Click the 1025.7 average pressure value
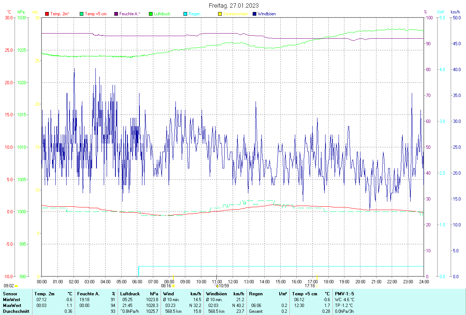This screenshot has height=315, width=466. pos(152,311)
